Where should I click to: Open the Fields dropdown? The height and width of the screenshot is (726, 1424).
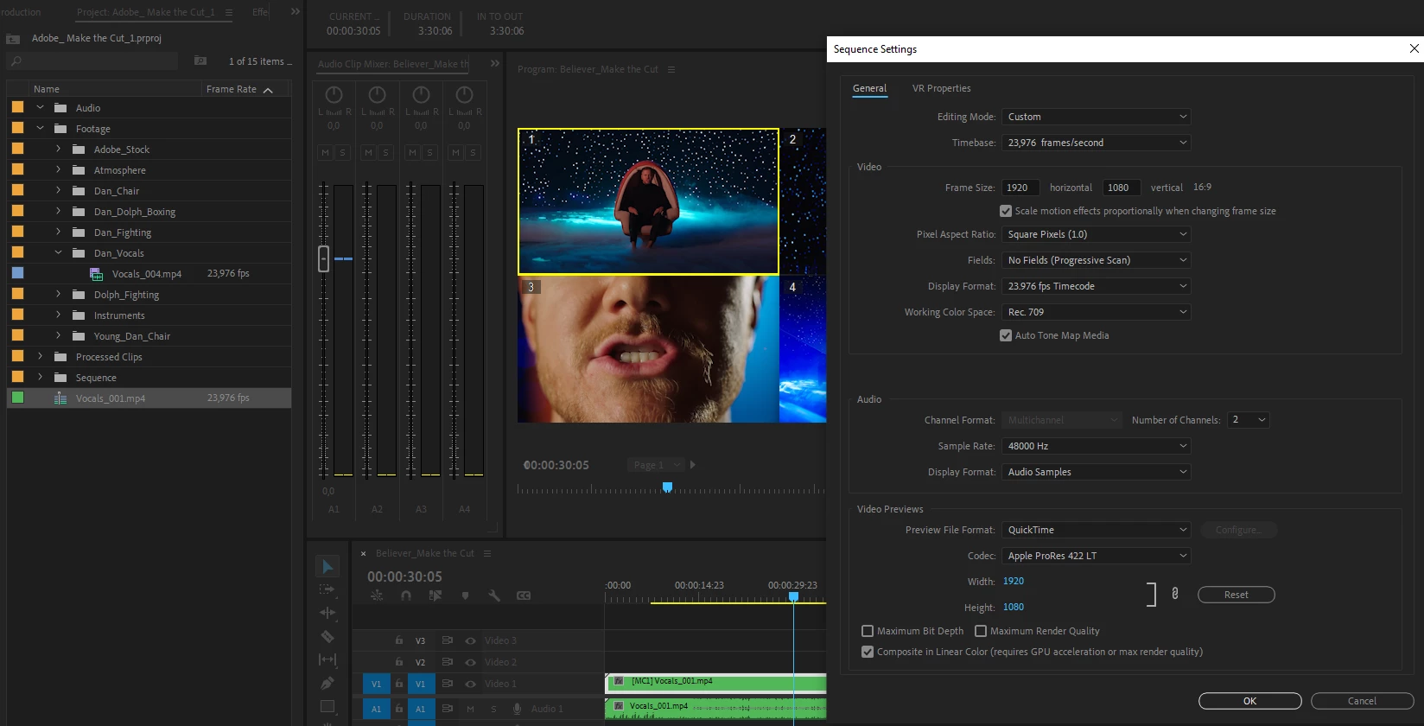(x=1097, y=260)
